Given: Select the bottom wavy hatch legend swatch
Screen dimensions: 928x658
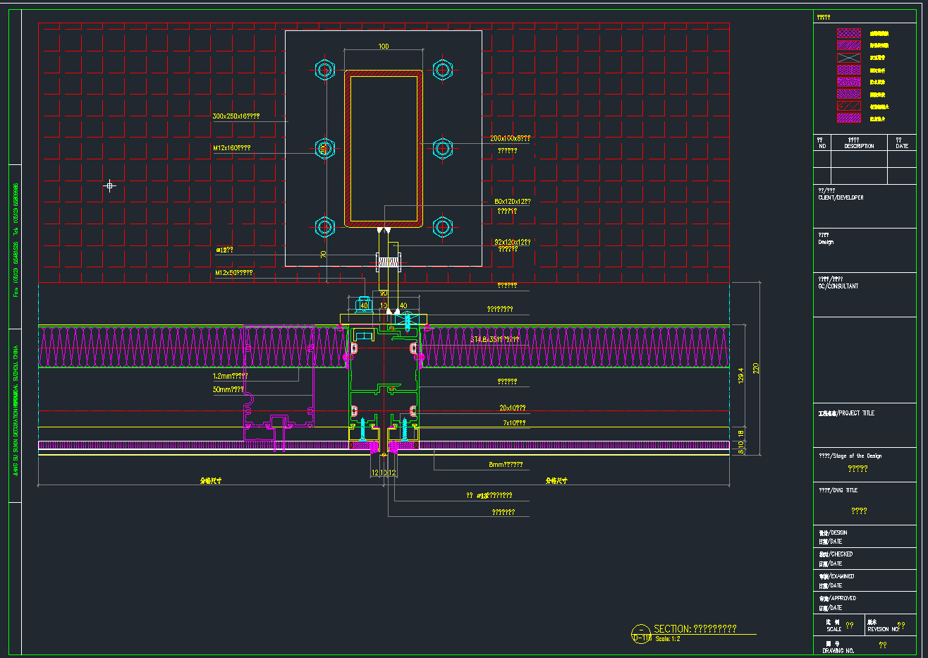Looking at the screenshot, I should (848, 118).
